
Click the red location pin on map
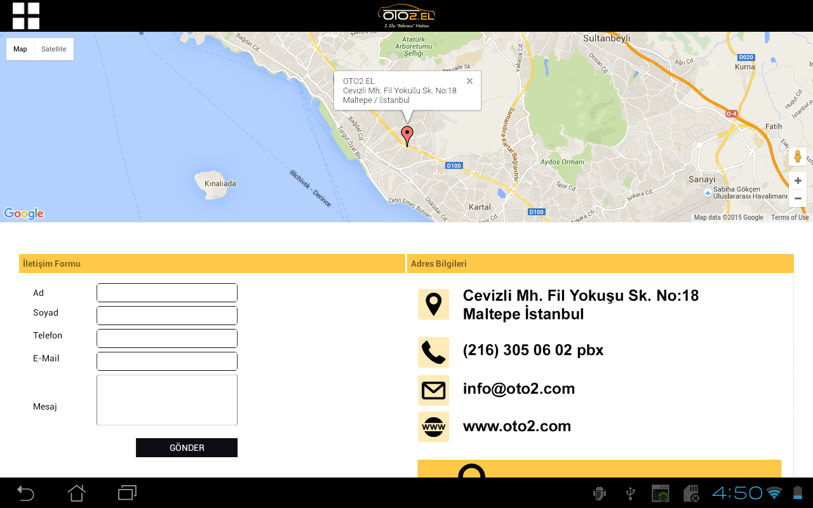point(407,136)
